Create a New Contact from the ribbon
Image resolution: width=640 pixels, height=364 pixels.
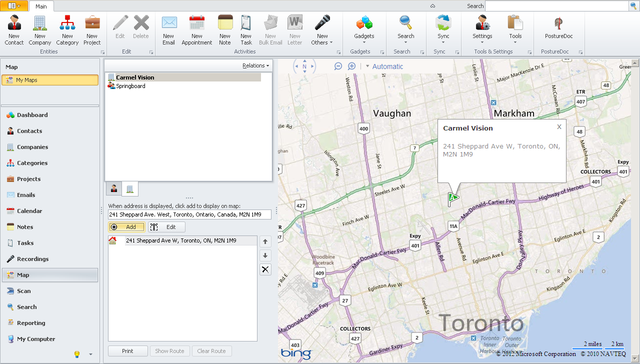click(x=13, y=30)
